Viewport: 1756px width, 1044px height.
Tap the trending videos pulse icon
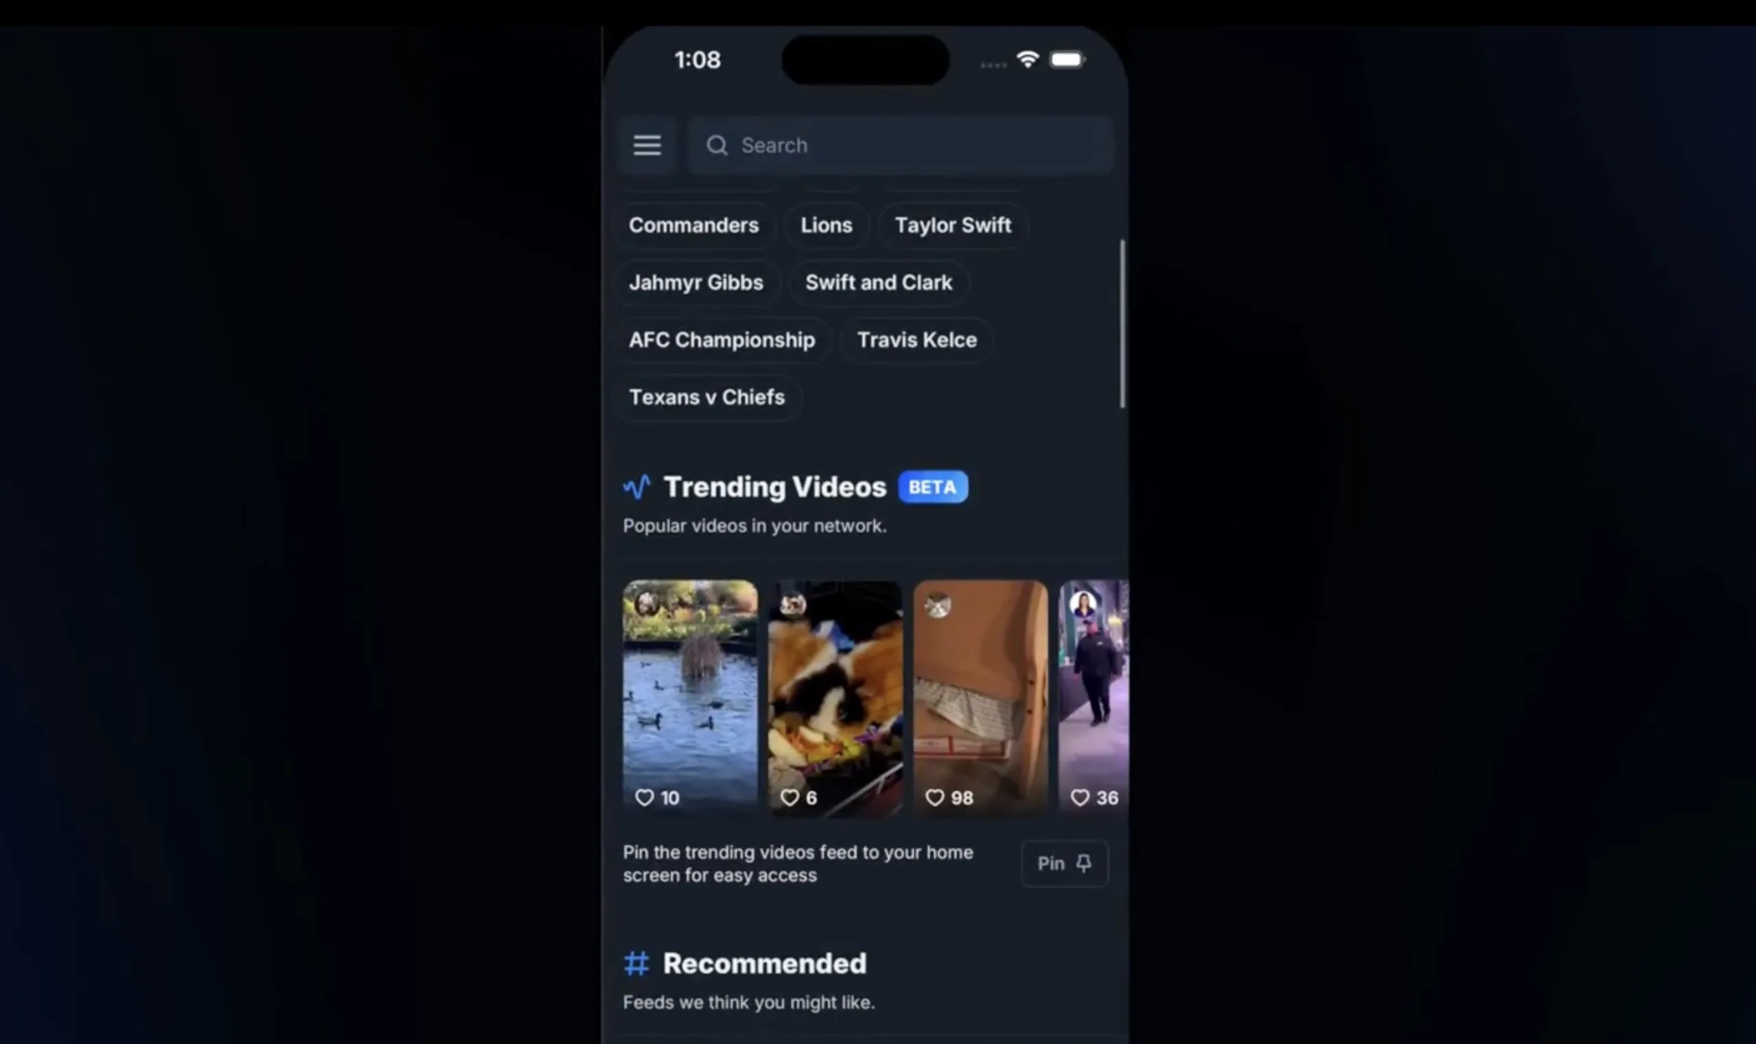coord(637,487)
